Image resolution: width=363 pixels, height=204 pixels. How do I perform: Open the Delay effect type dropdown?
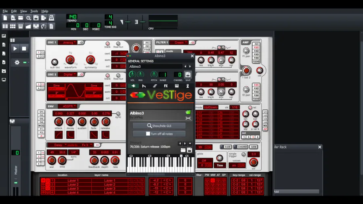[x=57, y=145]
